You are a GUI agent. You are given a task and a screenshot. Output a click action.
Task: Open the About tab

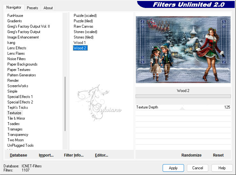pyautogui.click(x=48, y=8)
